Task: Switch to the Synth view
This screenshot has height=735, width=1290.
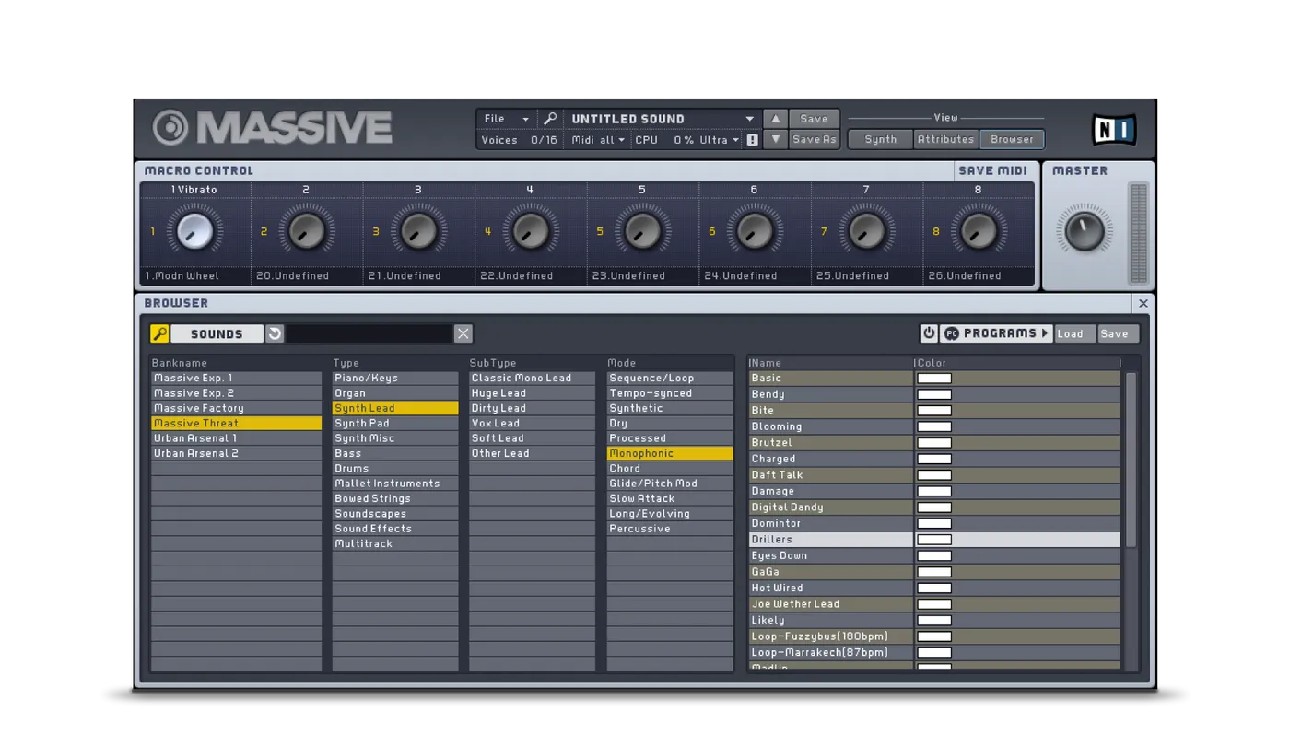Action: tap(880, 139)
